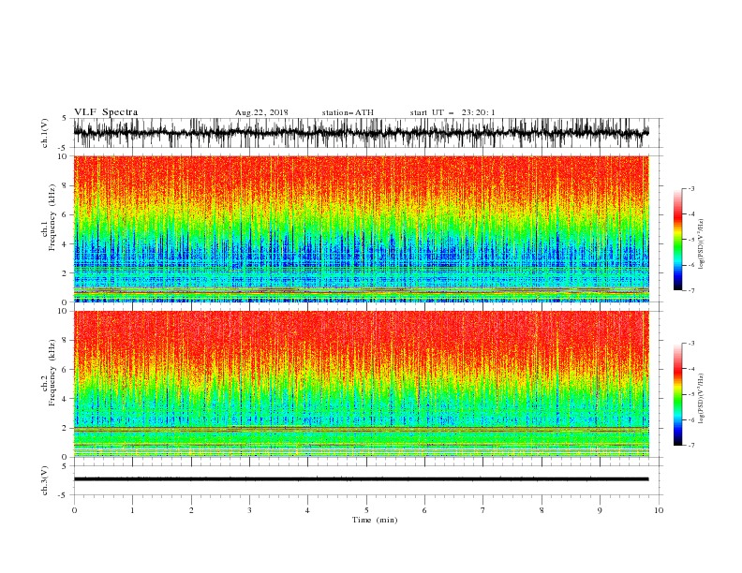Click the ch.2 log(PSD)(V²/Hz) colorbar label
Screen dimensions: 742x573
click(x=702, y=399)
